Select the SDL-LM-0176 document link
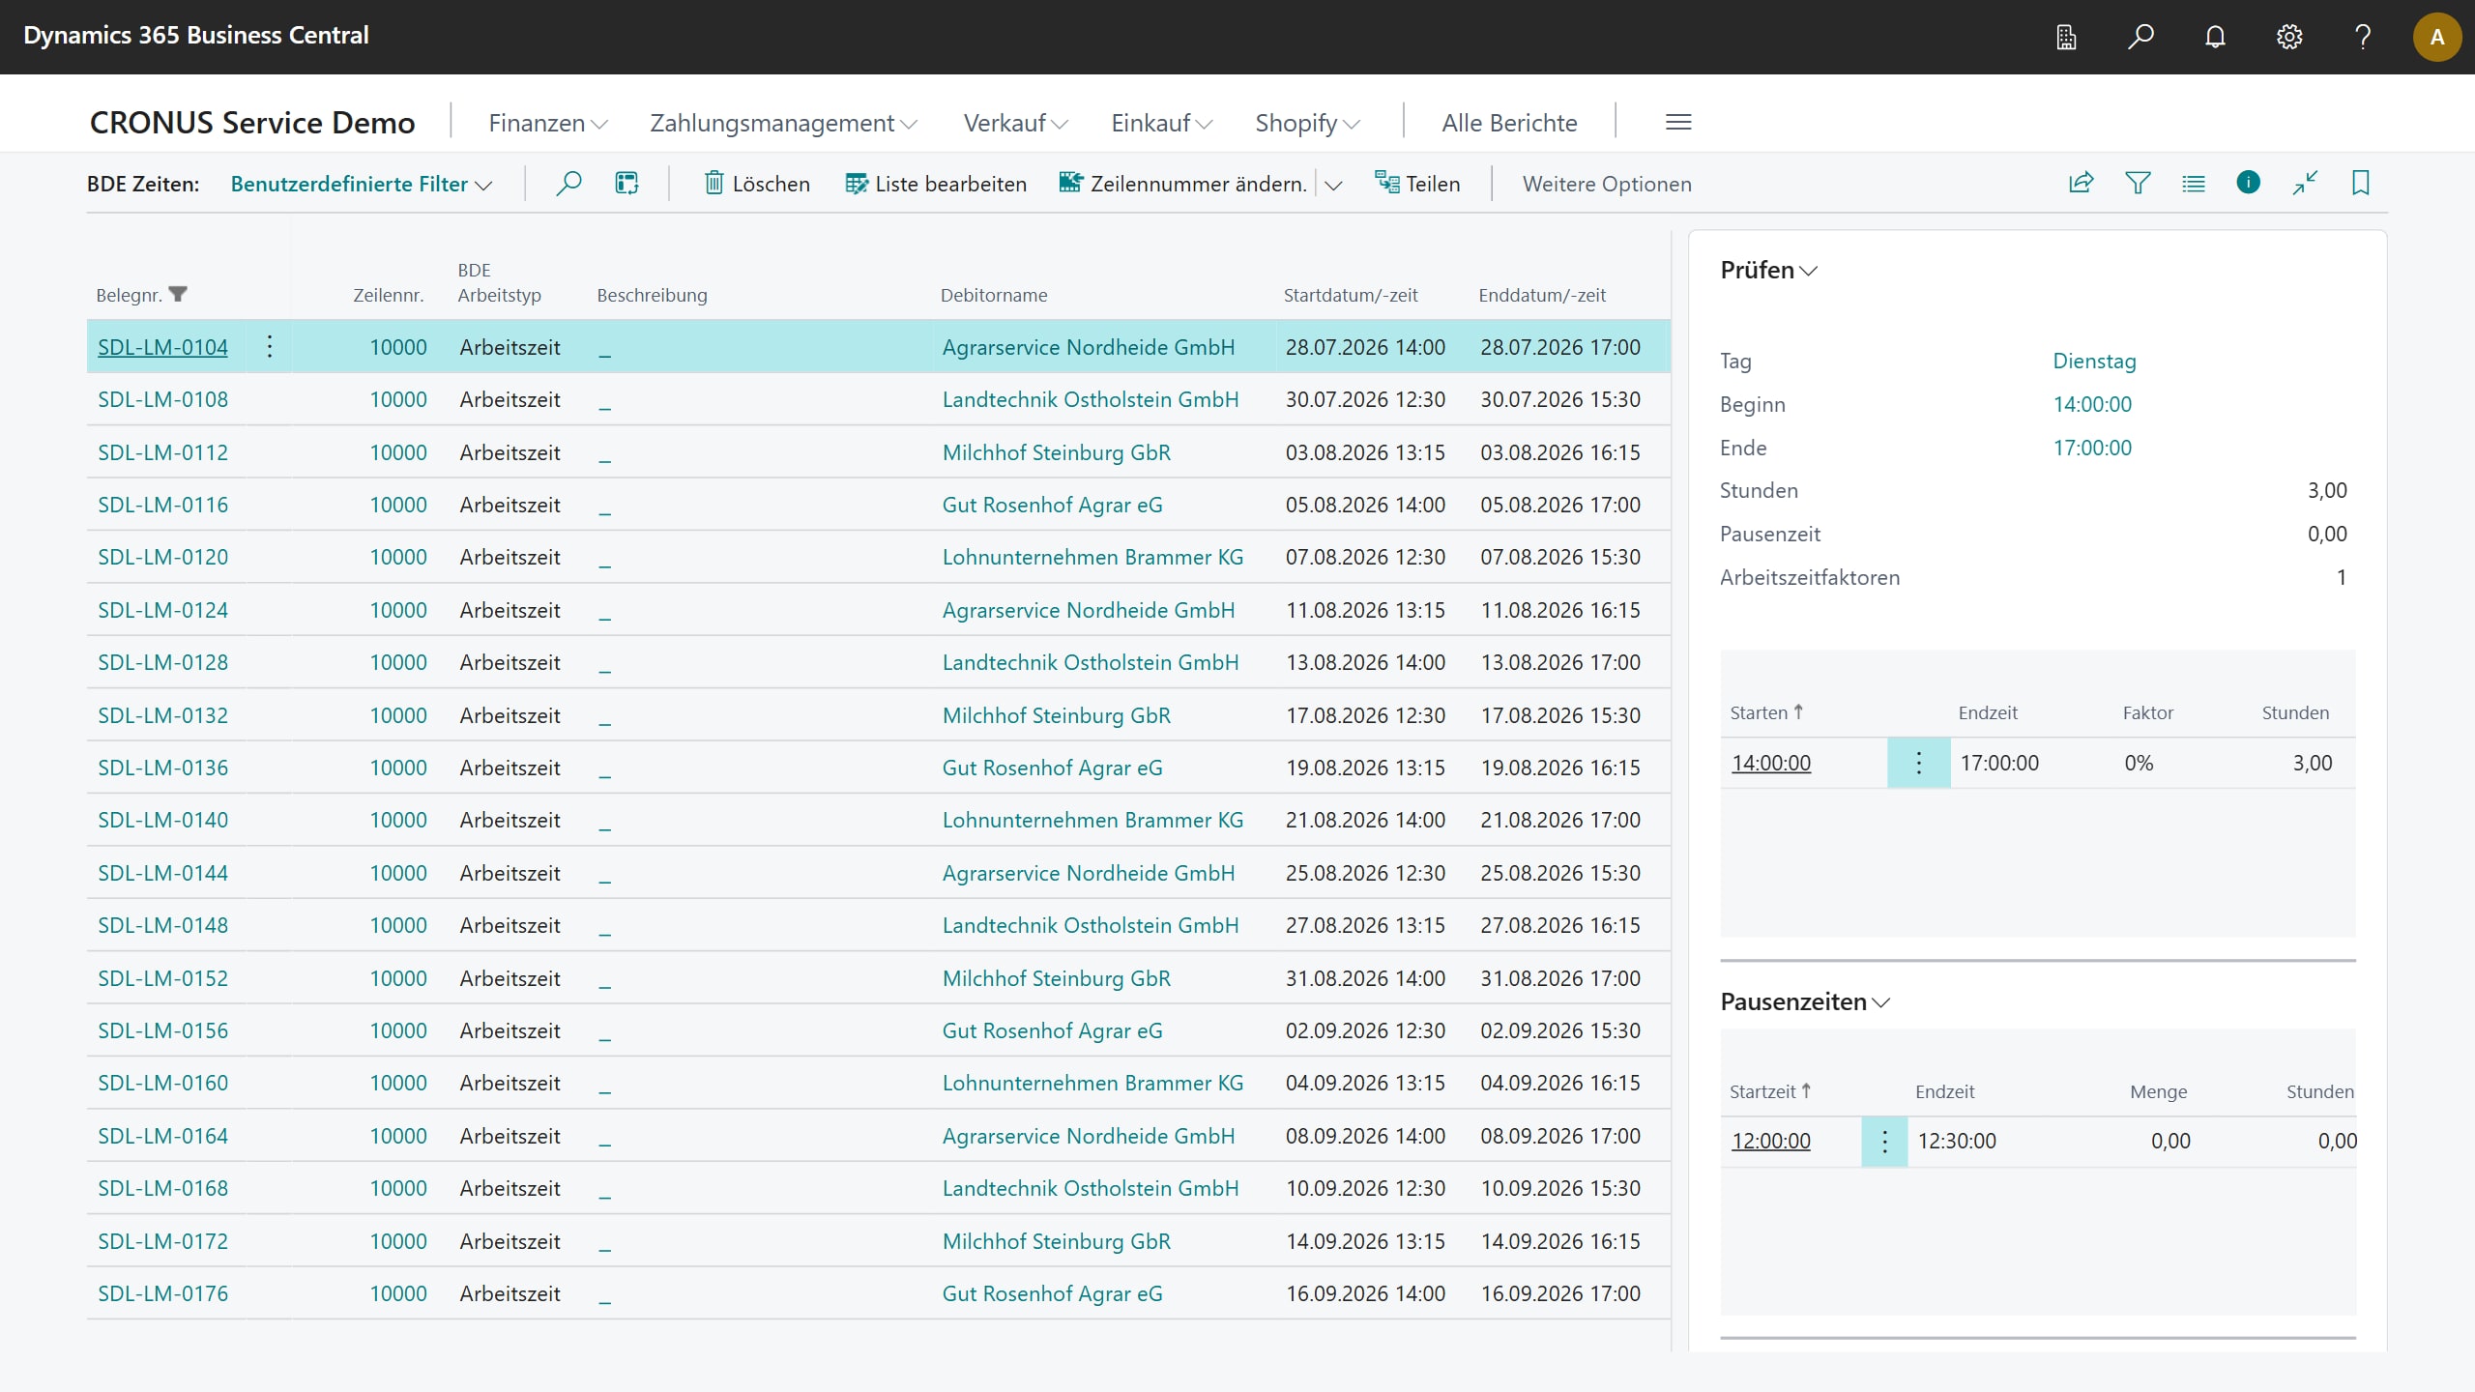The height and width of the screenshot is (1392, 2475). pos(162,1293)
